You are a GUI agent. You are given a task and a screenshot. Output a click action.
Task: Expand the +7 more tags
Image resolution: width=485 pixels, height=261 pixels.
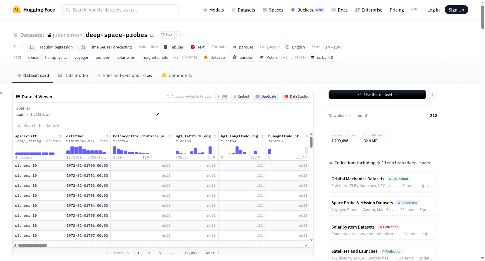176,57
